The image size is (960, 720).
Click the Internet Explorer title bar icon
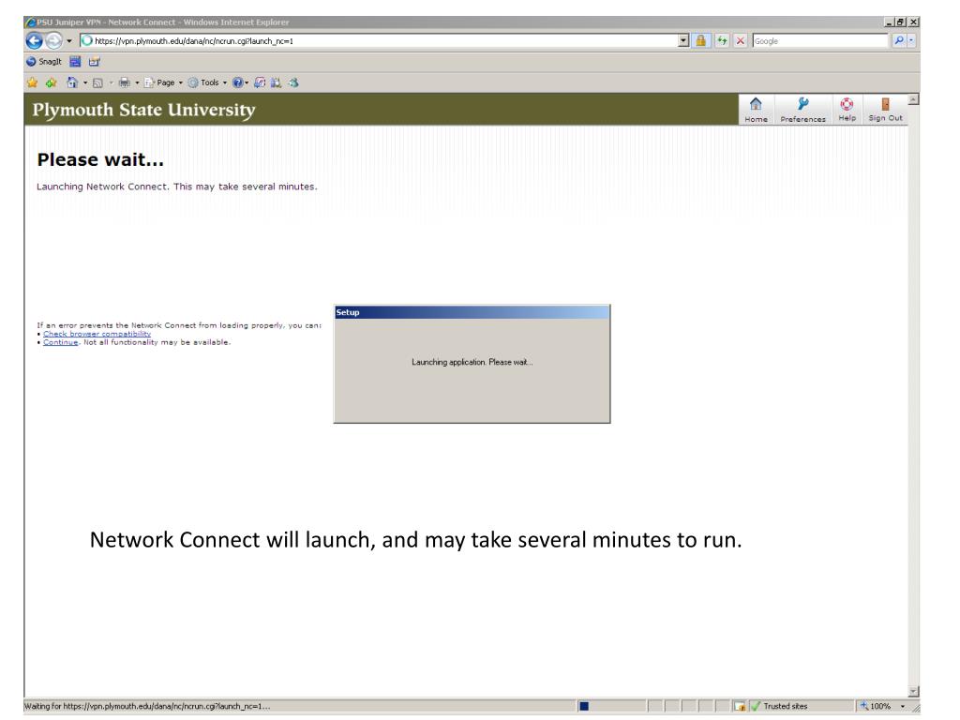tap(30, 22)
